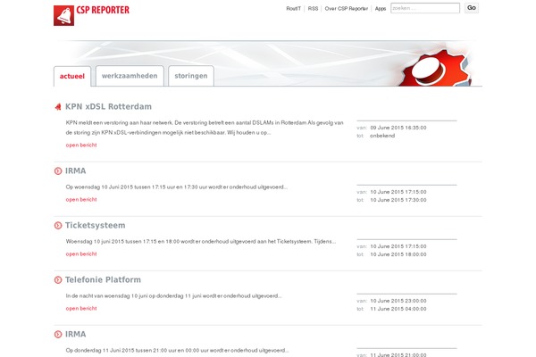
Task: Open the bottom IRMA heading
Action: (x=76, y=334)
